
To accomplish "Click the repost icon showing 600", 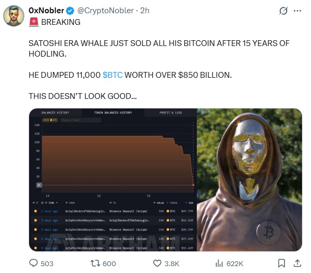I will click(x=95, y=263).
